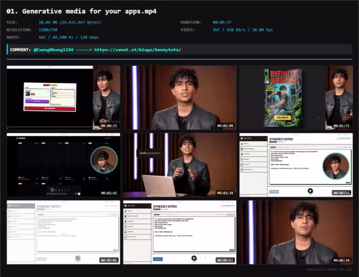The image size is (359, 277).
Task: Click the "COMMENT:" label
Action: tap(20, 50)
